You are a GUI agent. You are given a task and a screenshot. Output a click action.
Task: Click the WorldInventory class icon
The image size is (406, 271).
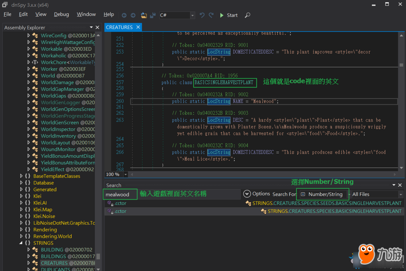(35, 136)
